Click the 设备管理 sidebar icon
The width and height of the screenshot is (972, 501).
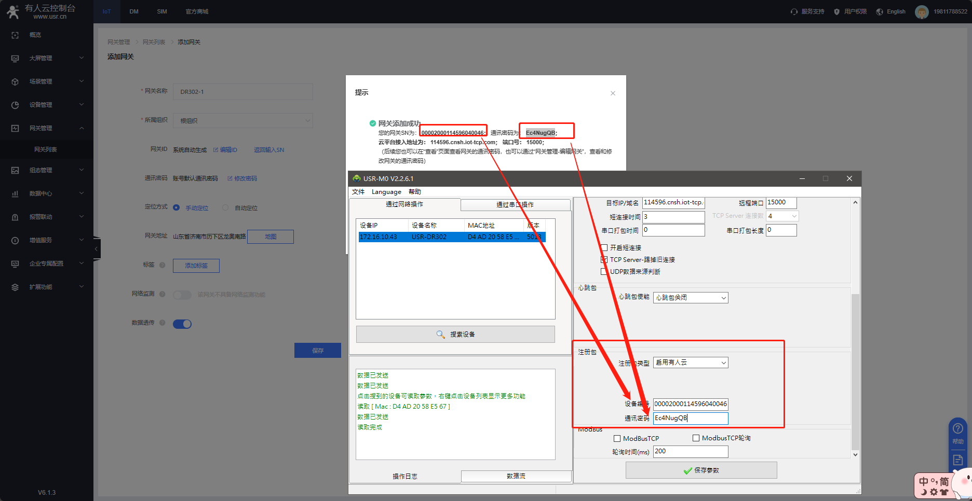coord(15,105)
